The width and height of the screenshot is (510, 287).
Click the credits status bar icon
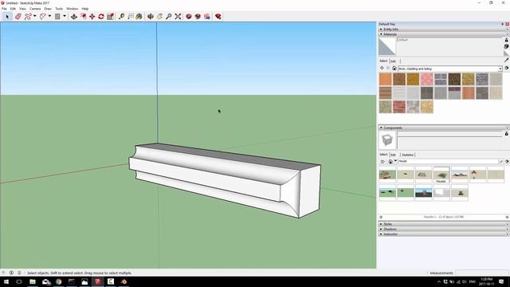11,273
